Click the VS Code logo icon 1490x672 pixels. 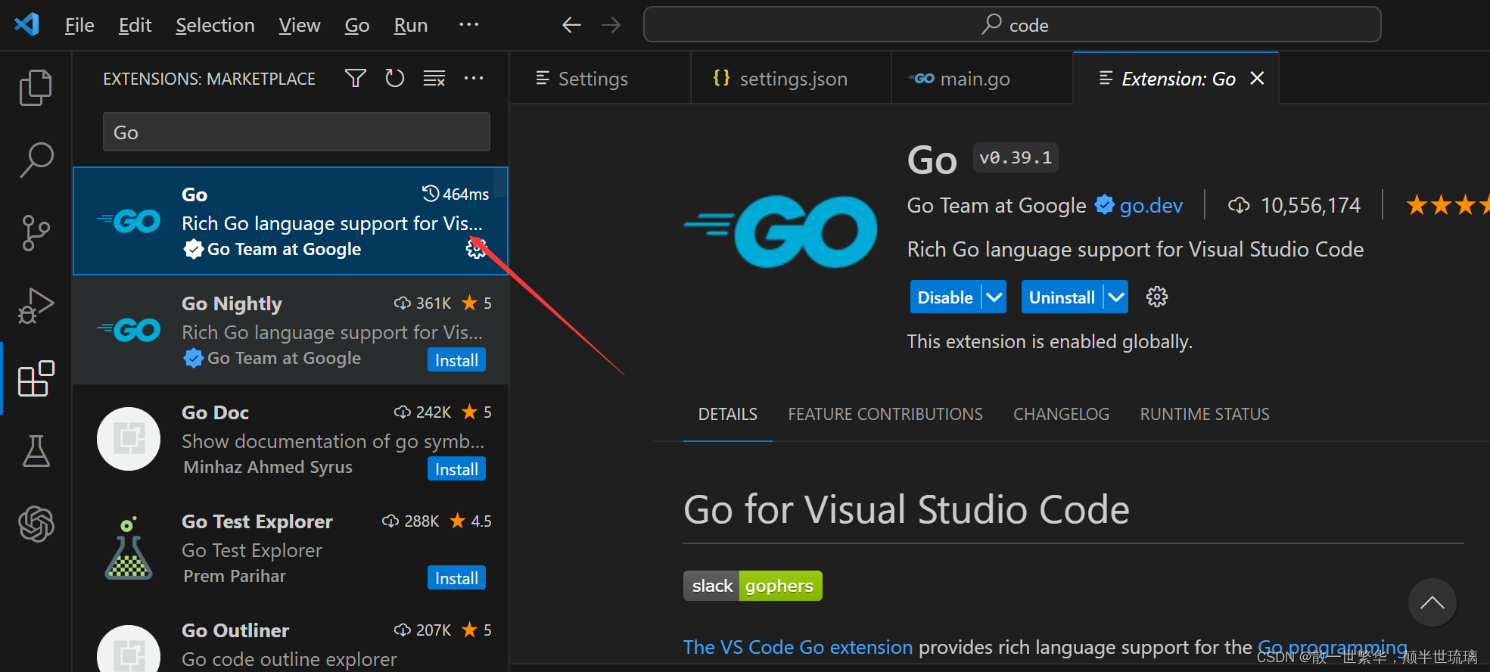tap(26, 25)
